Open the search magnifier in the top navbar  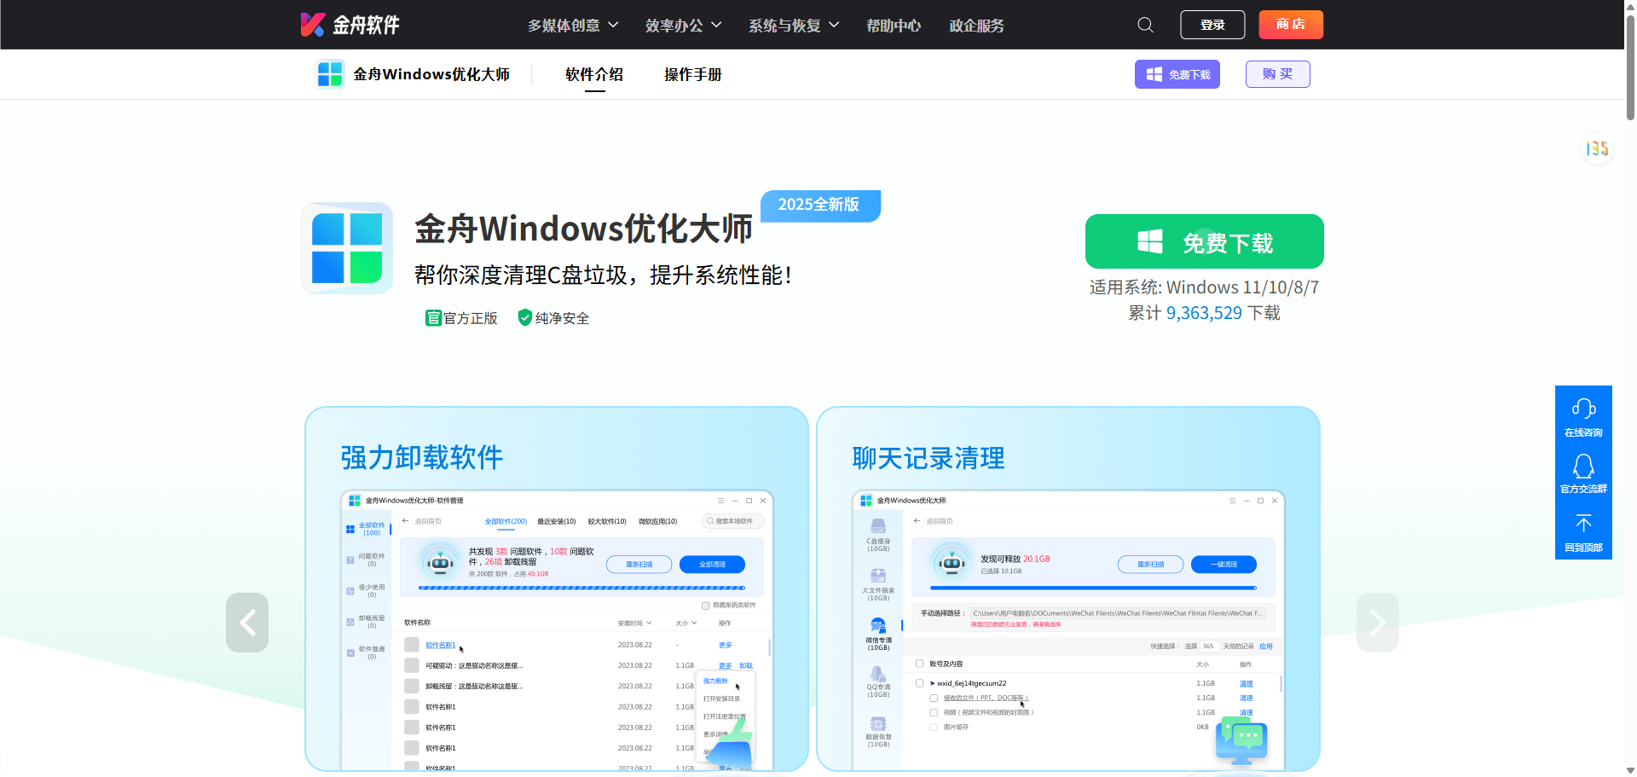click(x=1144, y=24)
